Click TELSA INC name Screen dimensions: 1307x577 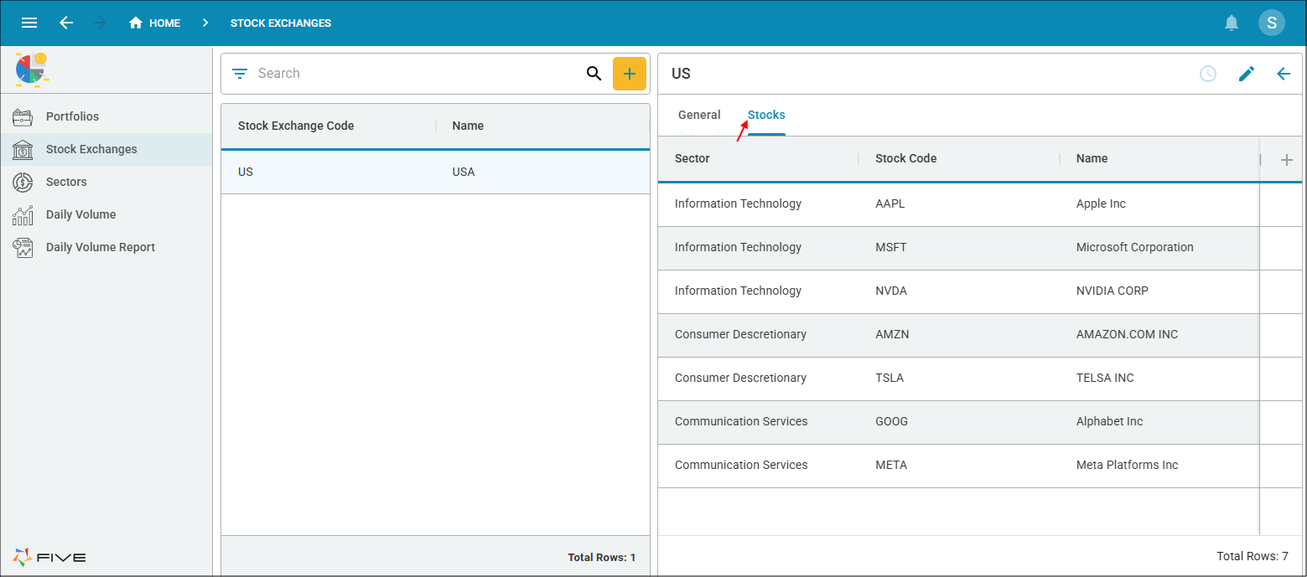[x=1105, y=378]
